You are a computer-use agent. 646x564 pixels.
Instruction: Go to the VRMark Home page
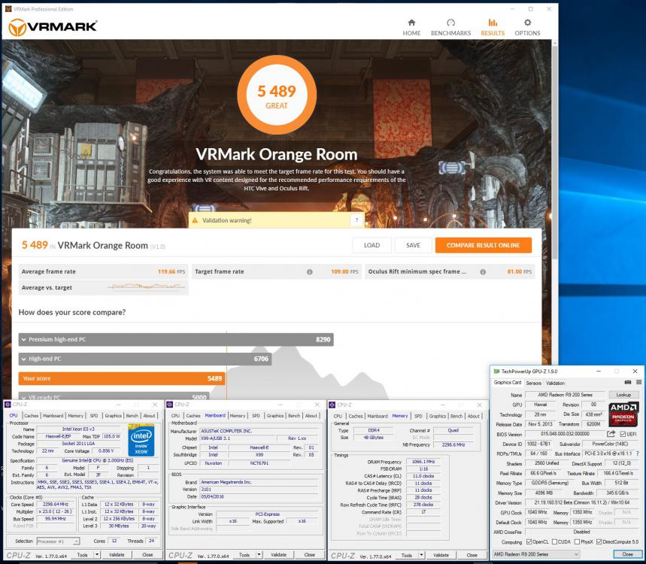click(x=411, y=27)
